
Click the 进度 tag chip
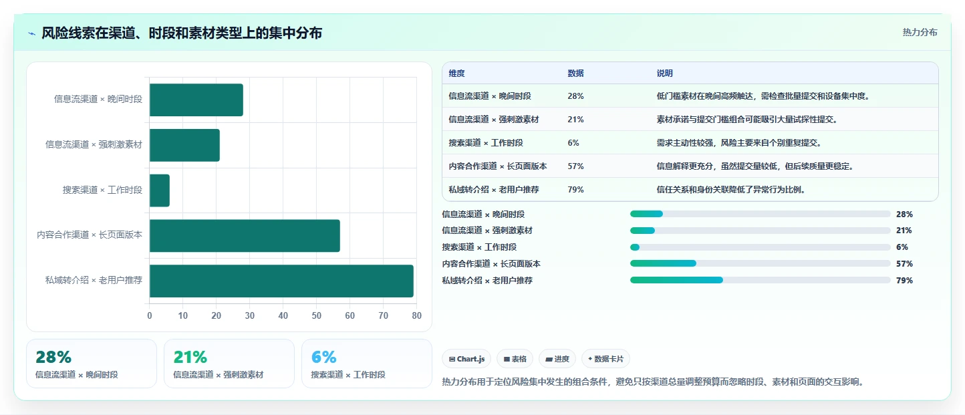557,359
